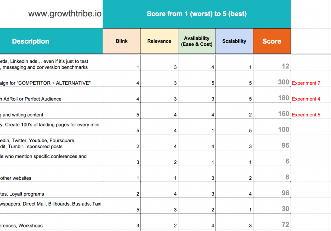Select the 'AdRoll or Perfect Audience' description

point(51,95)
